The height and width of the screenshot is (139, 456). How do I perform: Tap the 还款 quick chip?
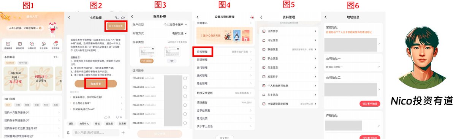pyautogui.click(x=71, y=123)
